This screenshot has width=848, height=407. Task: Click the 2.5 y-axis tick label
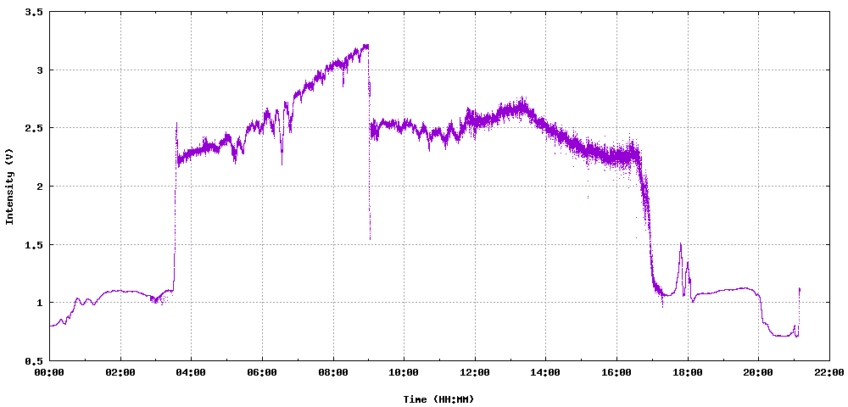[34, 128]
